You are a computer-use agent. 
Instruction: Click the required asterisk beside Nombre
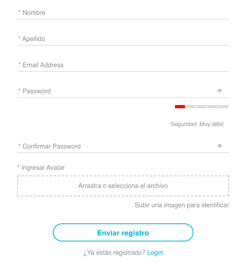tap(19, 12)
